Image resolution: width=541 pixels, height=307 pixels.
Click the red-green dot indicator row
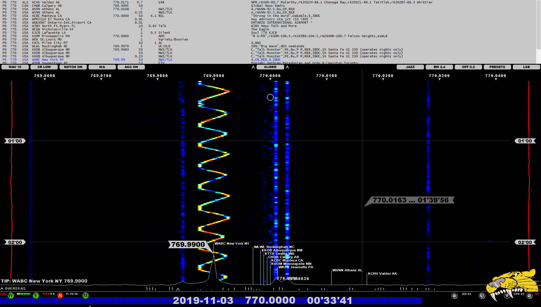point(48,294)
